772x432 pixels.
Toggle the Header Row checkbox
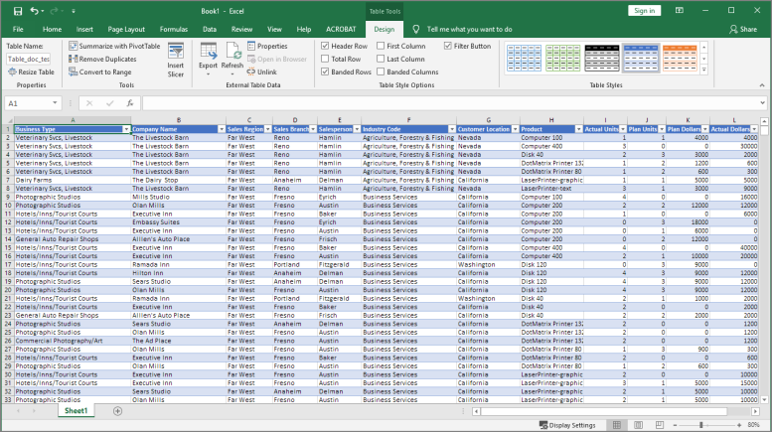325,46
